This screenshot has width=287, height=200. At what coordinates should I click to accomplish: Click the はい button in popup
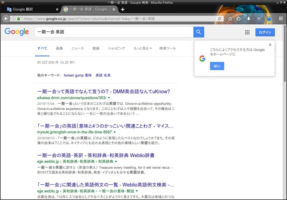point(217,66)
